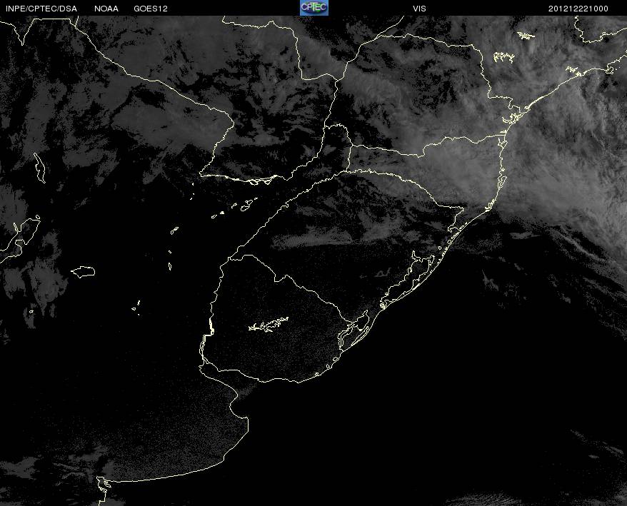
Task: Click the INPE/CPTEC/DSA header label
Action: [41, 9]
